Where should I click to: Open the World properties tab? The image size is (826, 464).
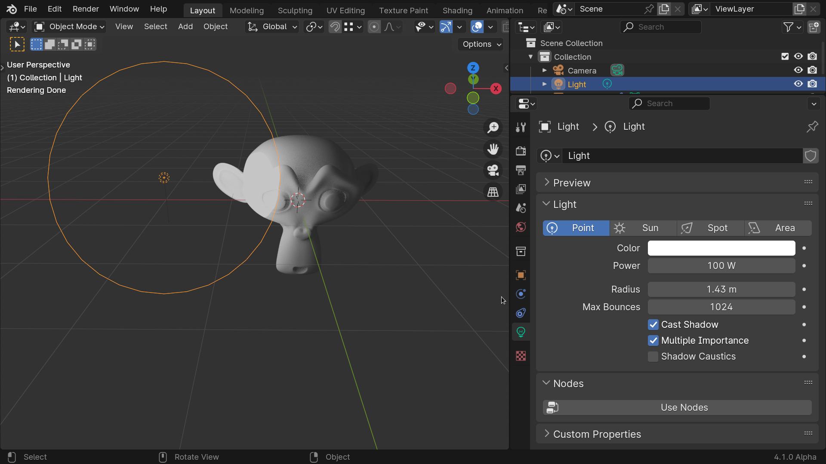click(x=521, y=227)
